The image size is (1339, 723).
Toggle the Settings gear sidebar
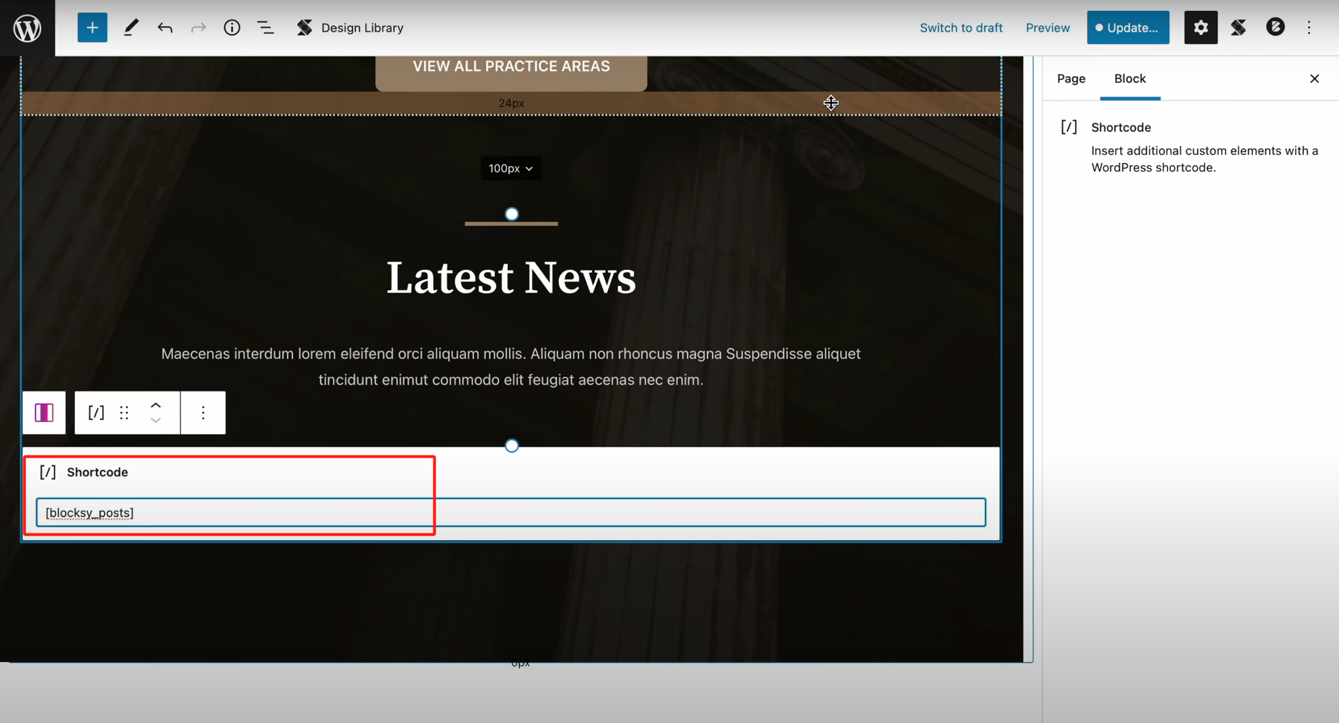click(x=1201, y=28)
